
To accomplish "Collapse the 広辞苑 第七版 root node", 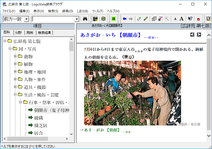I will pos(5,41).
